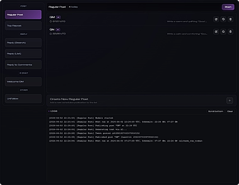The width and height of the screenshot is (239, 185).
Task: Click the 'Generating text via AI...' log line
Action: pos(88,130)
